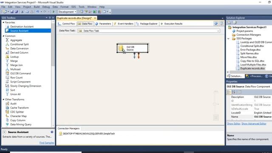Image resolution: width=272 pixels, height=153 pixels.
Task: Click the fit-to-view button below zoom slider
Action: click(x=216, y=118)
